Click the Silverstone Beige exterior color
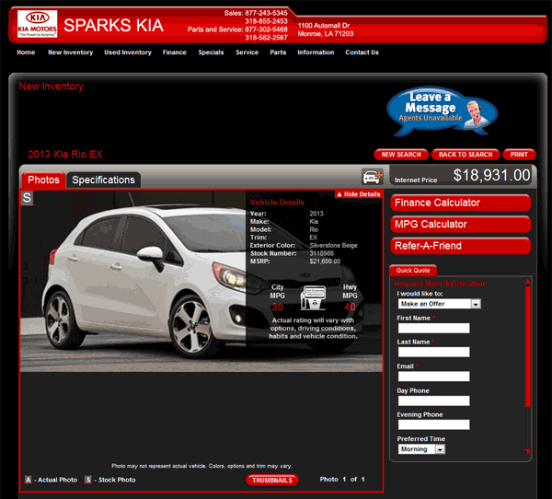 333,245
